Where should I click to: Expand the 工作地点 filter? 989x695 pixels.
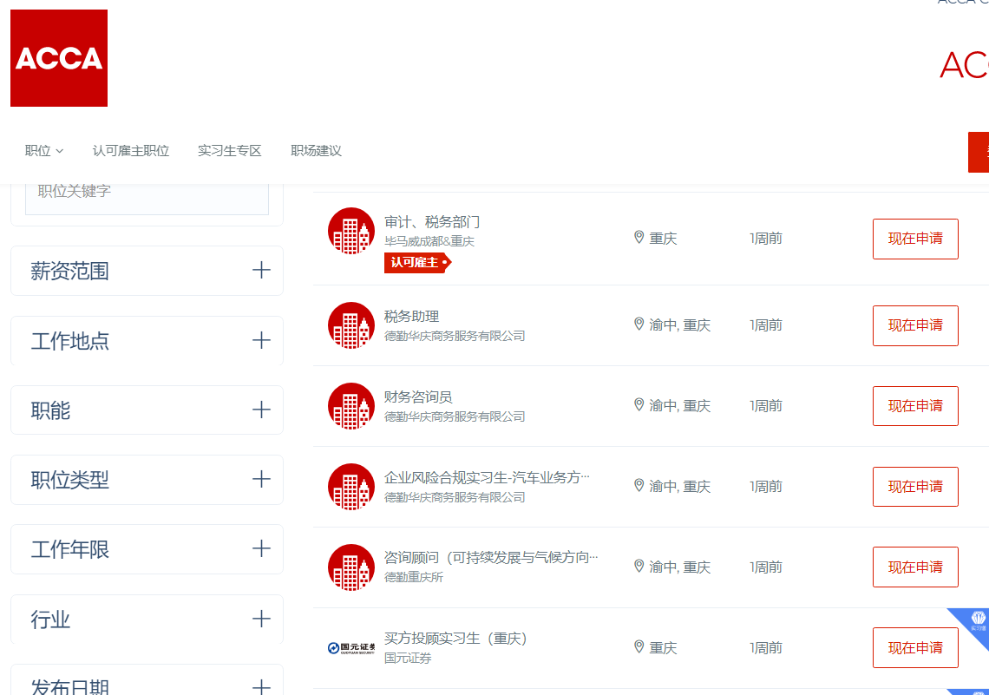(x=147, y=341)
